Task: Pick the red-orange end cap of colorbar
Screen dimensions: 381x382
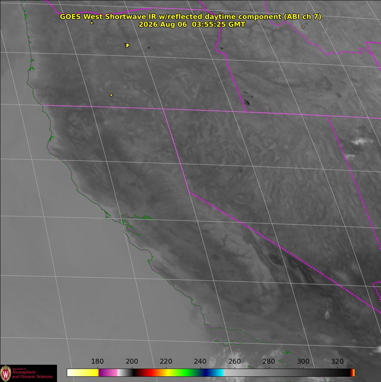Action: [353, 373]
